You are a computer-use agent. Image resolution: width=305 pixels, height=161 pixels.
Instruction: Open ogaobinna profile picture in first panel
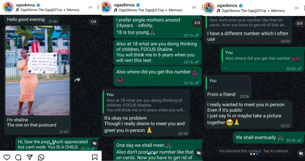[x=8, y=7]
